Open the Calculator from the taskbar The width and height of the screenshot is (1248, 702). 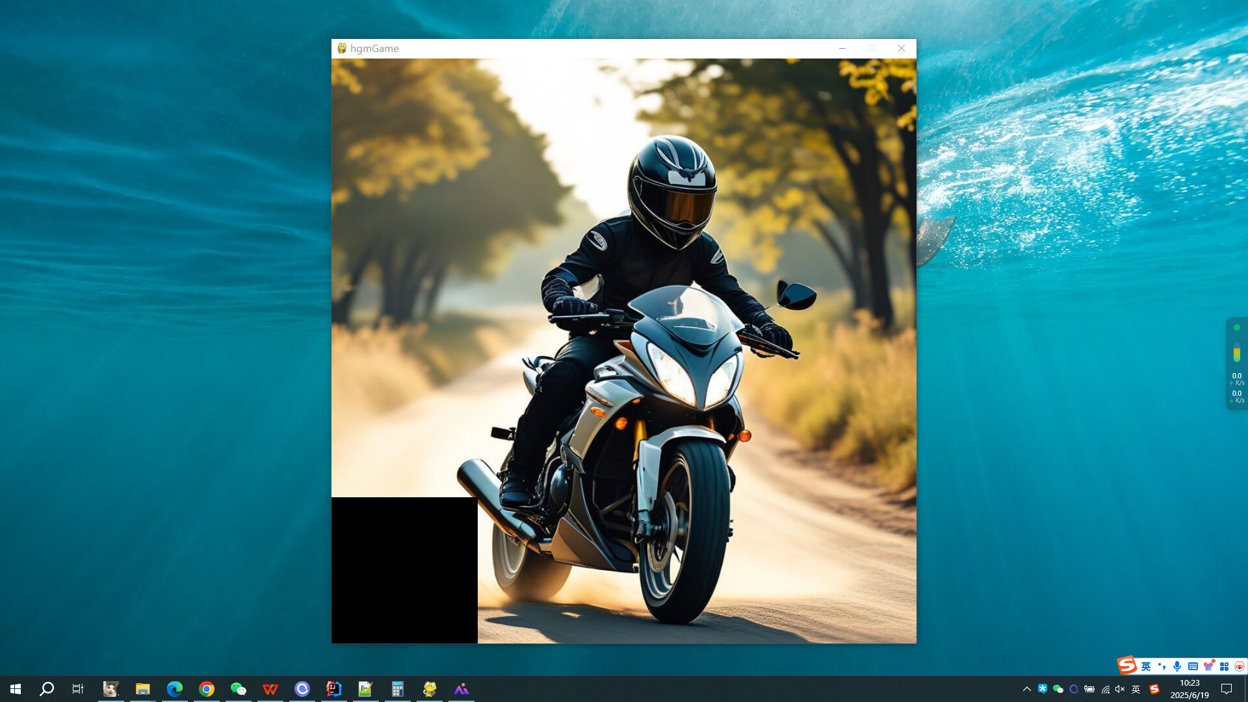click(397, 690)
